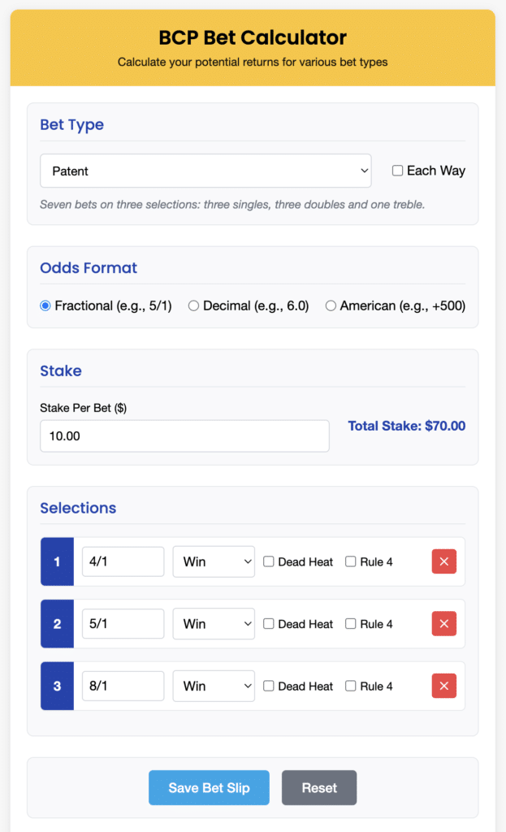Switch to American odds format
The width and height of the screenshot is (506, 832).
pos(331,305)
